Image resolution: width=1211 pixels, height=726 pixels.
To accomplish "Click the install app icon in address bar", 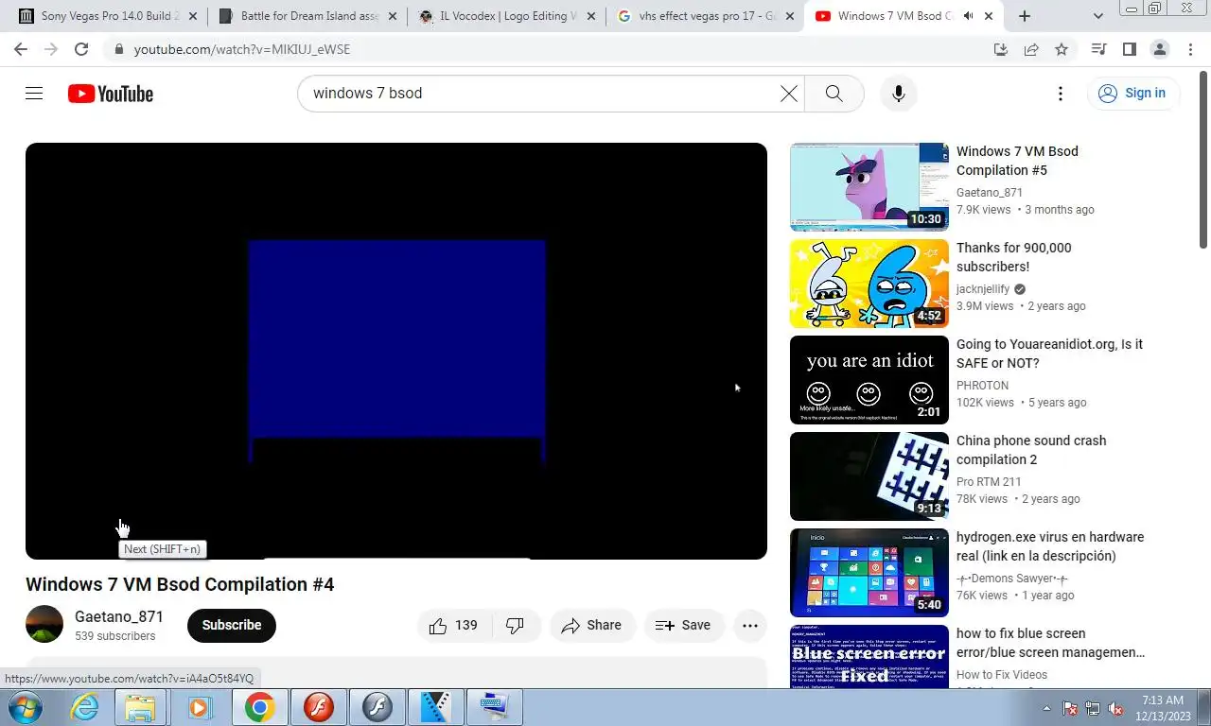I will tap(1001, 49).
